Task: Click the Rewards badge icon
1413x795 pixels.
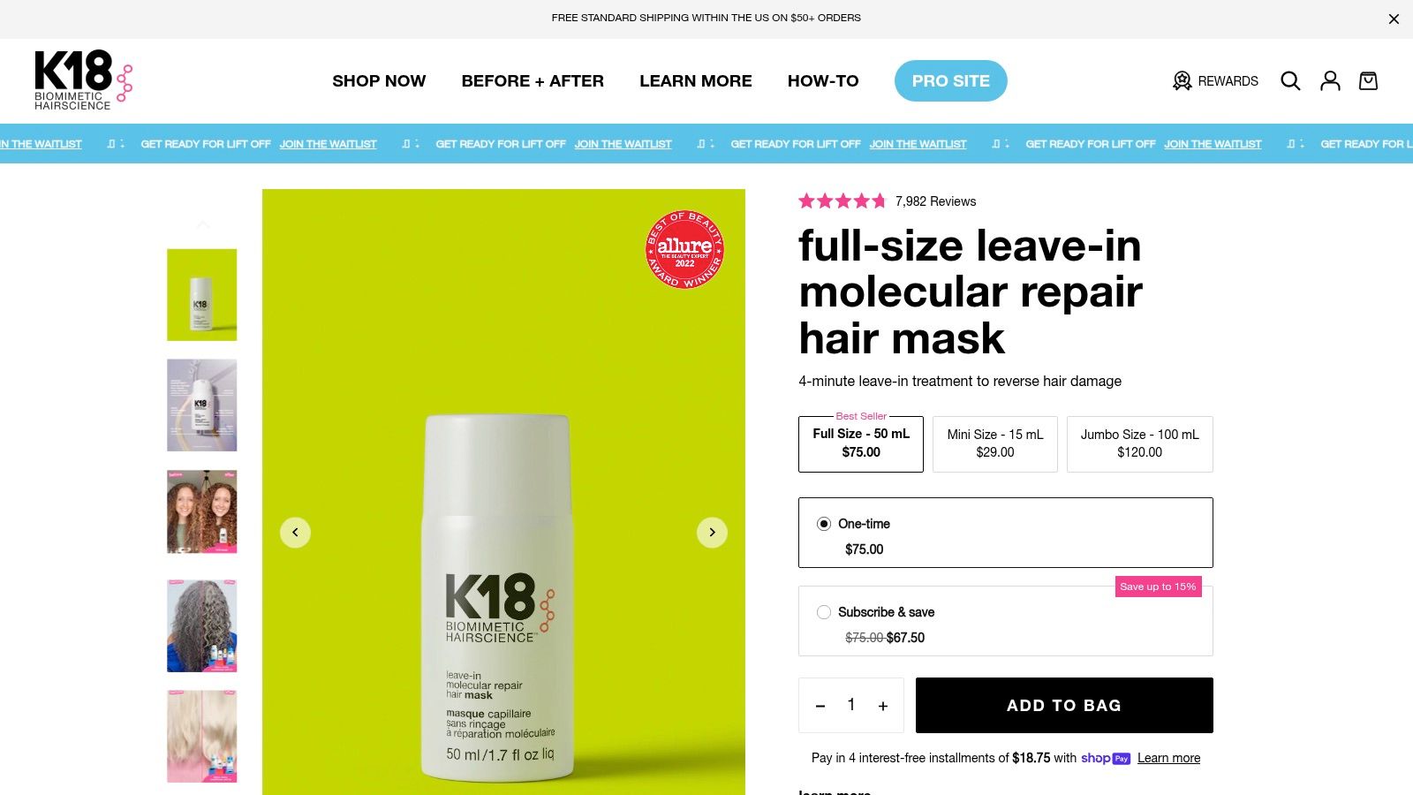Action: tap(1182, 81)
